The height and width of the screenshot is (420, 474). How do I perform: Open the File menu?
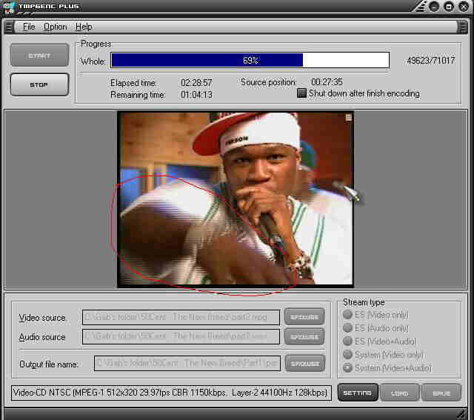coord(29,27)
